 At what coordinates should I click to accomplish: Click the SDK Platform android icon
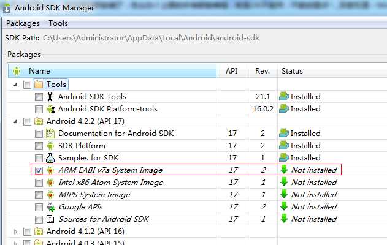pyautogui.click(x=50, y=146)
